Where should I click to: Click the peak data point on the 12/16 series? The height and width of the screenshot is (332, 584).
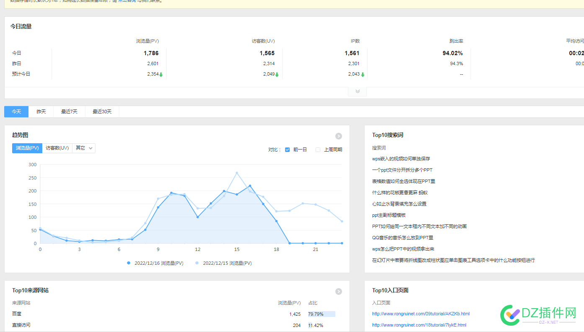(x=250, y=186)
